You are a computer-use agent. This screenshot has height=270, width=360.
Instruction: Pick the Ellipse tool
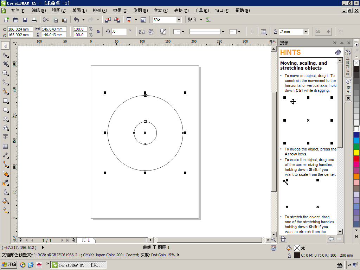pos(5,110)
